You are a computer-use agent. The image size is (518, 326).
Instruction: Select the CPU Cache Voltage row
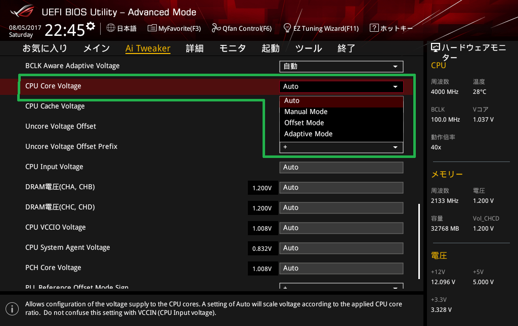[55, 106]
